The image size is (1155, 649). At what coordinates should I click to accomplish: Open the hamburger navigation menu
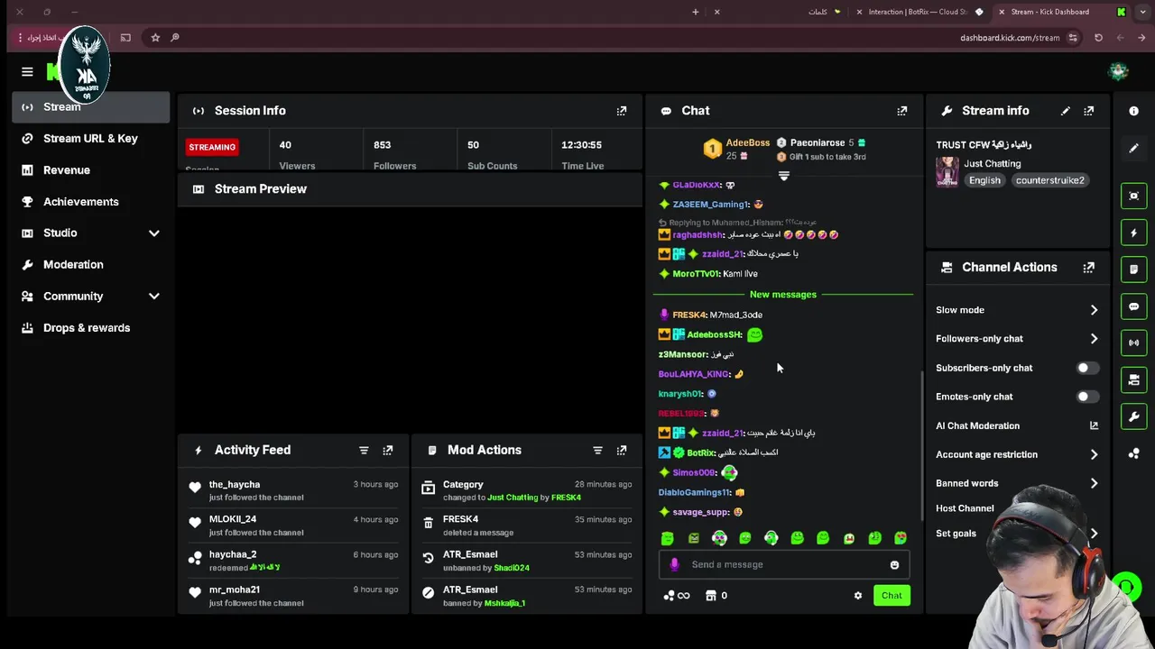(27, 72)
